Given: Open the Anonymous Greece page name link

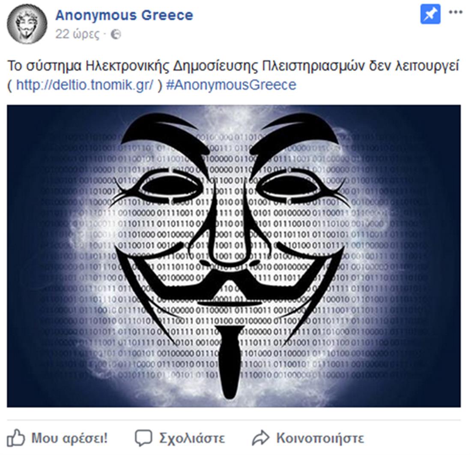Looking at the screenshot, I should click(124, 15).
